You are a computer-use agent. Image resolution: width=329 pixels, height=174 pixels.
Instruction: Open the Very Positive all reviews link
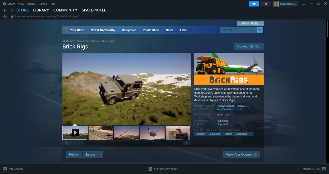(224, 109)
